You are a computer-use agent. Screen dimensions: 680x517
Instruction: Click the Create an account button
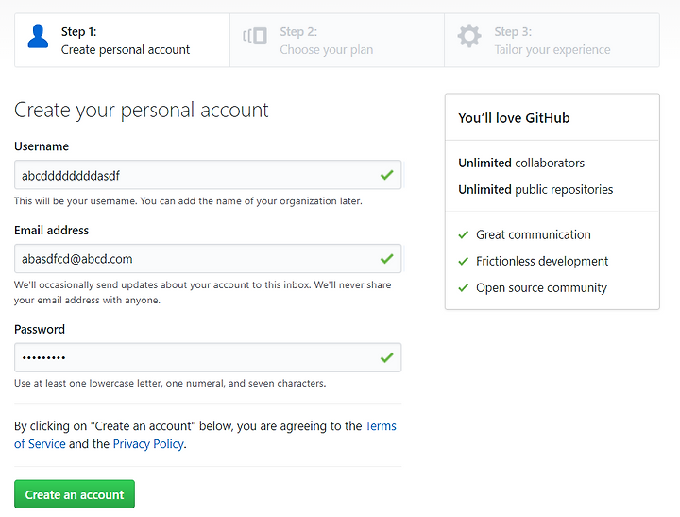[x=75, y=494]
